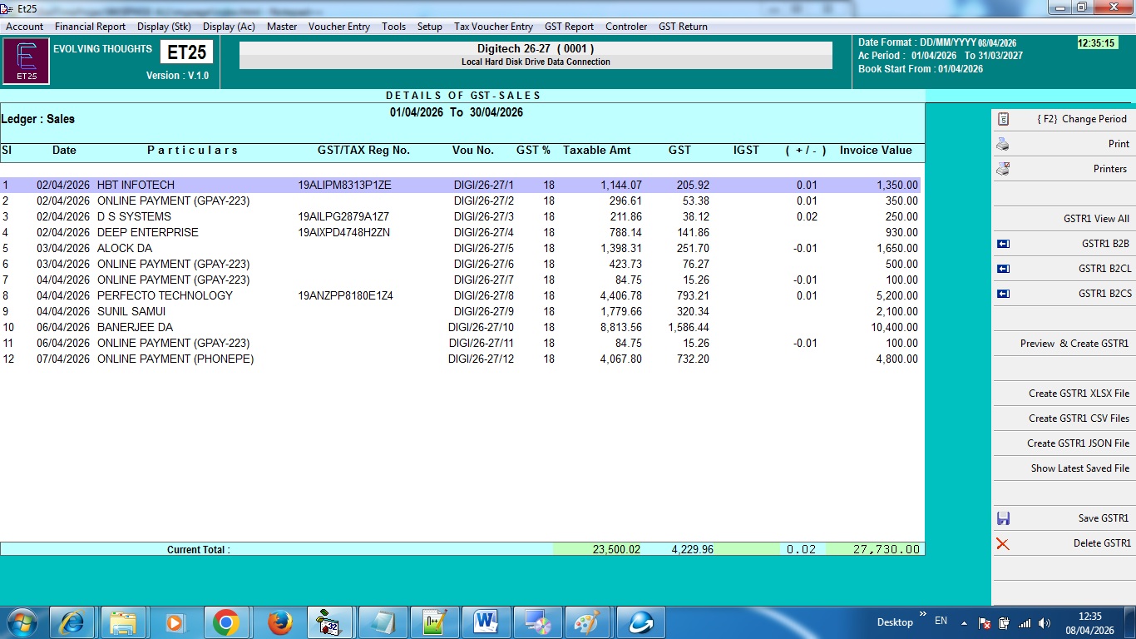
Task: Click the calendar icon beside Change Period
Action: tap(1003, 119)
